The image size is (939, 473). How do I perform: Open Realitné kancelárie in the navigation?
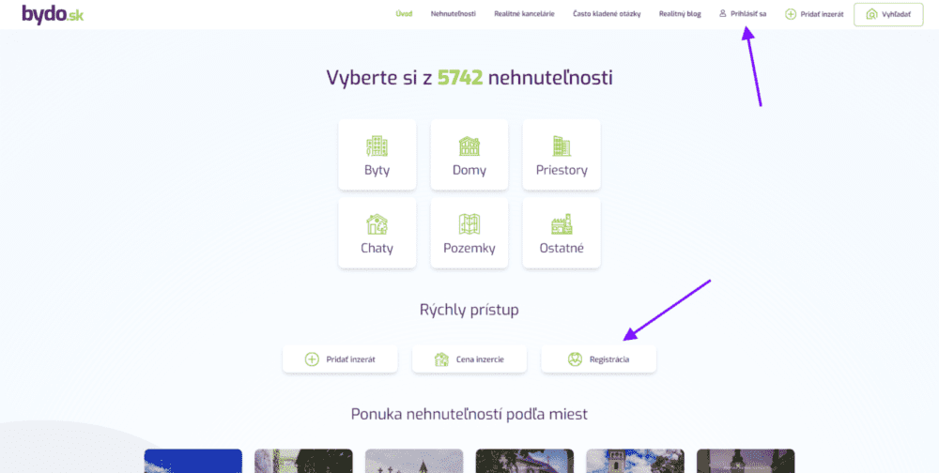[x=524, y=14]
